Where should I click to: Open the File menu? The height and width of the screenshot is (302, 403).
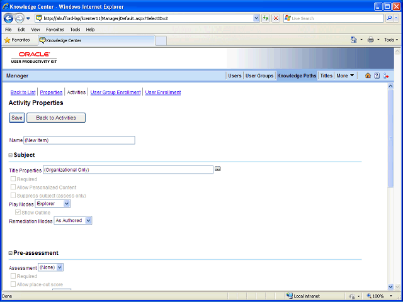coord(8,30)
